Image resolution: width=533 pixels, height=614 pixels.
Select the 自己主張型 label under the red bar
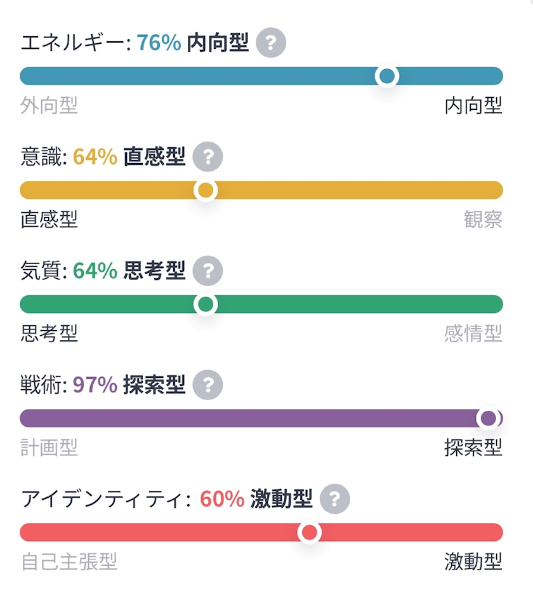[69, 562]
